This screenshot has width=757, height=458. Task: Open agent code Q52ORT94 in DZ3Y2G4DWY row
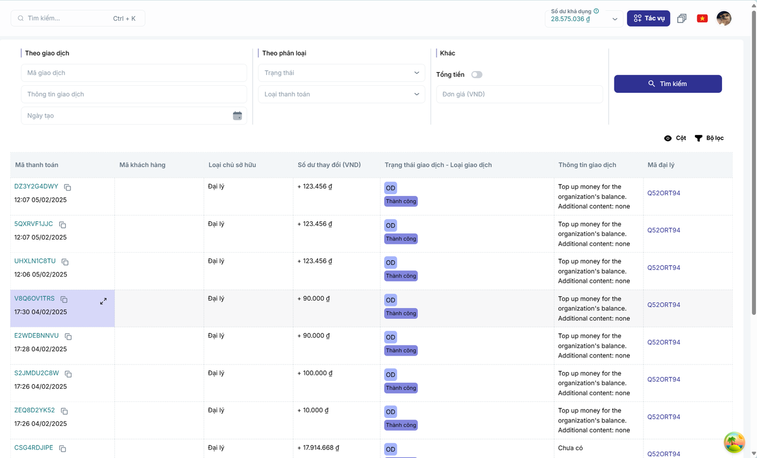664,193
